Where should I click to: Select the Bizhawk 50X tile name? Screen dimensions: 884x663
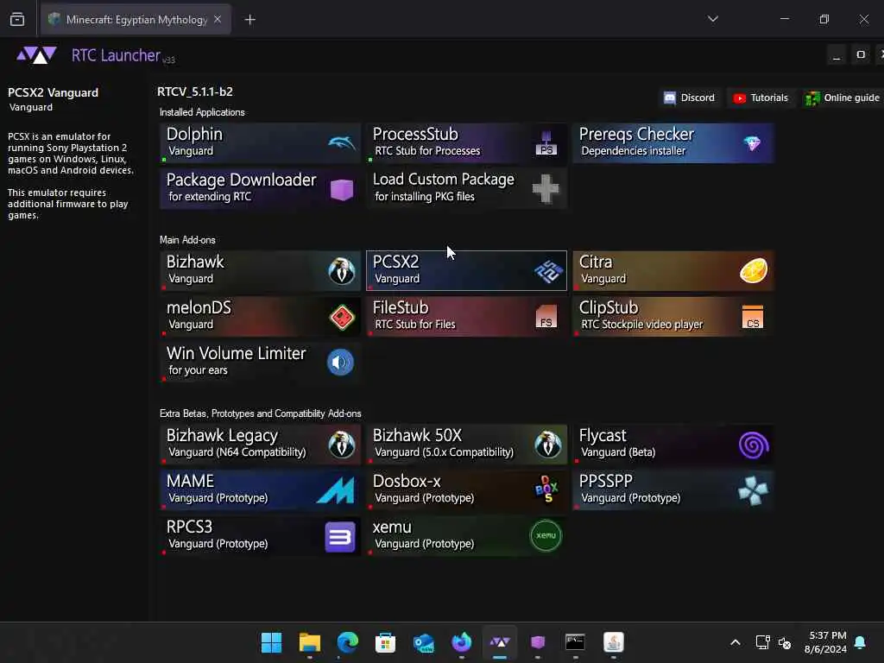(x=417, y=435)
